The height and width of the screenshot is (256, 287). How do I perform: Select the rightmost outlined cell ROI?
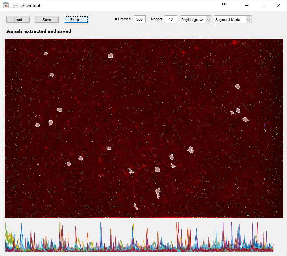click(x=246, y=119)
